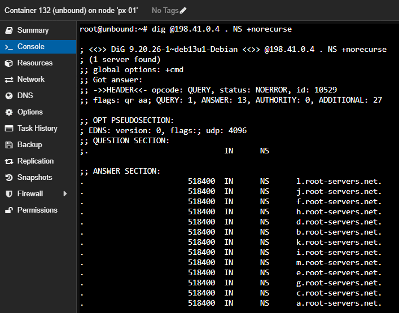Open the Network menu item
Image resolution: width=399 pixels, height=313 pixels.
click(38, 80)
